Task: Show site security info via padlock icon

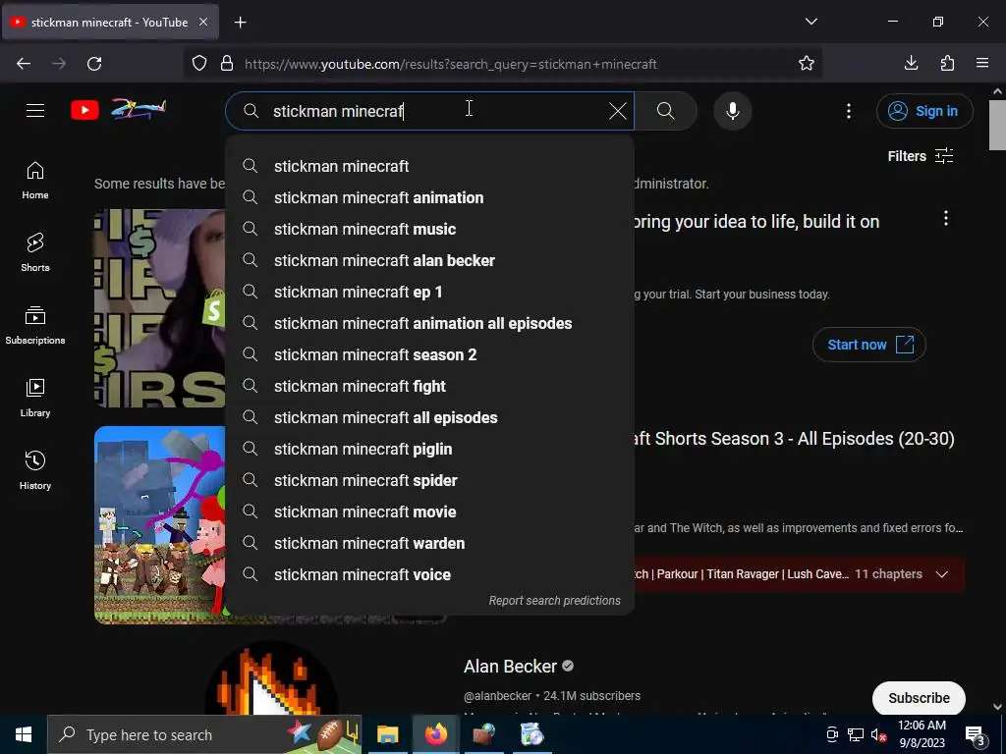Action: click(227, 64)
